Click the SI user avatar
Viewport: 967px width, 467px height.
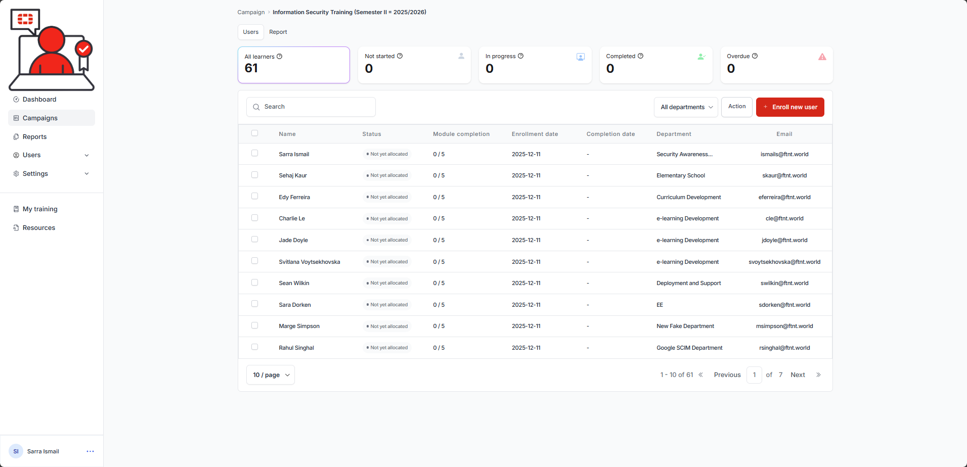16,451
